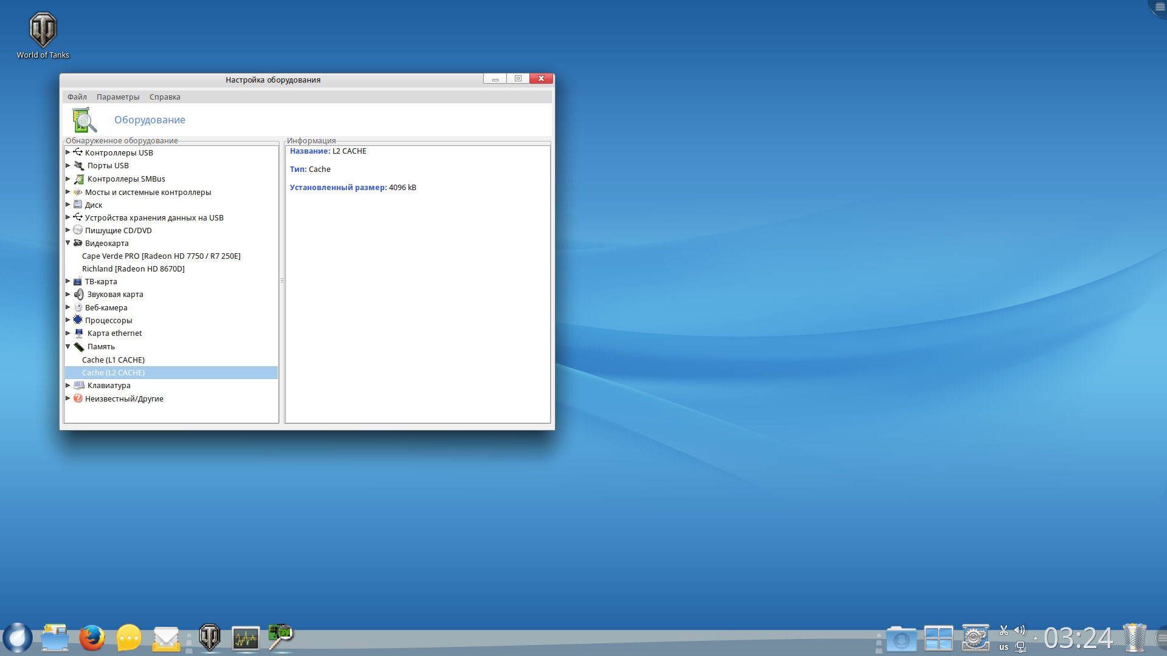Click the volume speaker tray icon

(1020, 630)
